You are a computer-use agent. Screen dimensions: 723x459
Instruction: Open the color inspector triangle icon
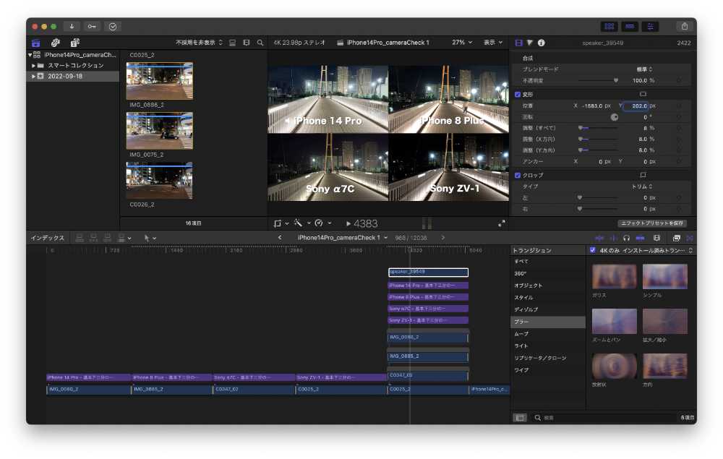pyautogui.click(x=530, y=43)
